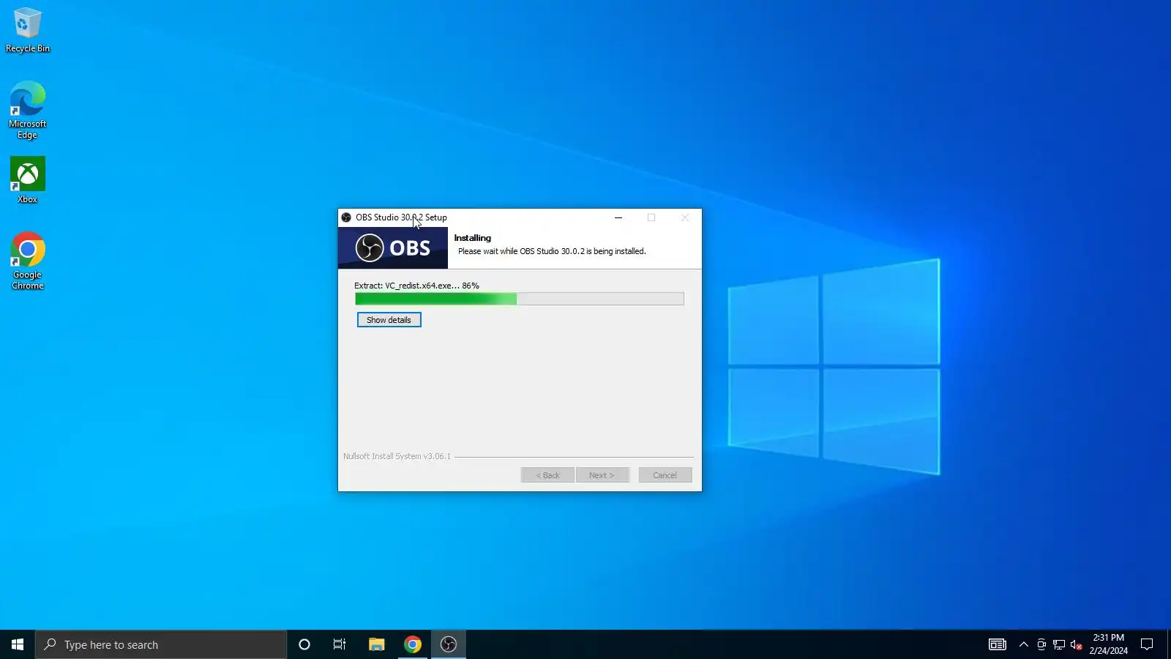Open Task View on the taskbar
The width and height of the screenshot is (1171, 659).
[x=340, y=644]
